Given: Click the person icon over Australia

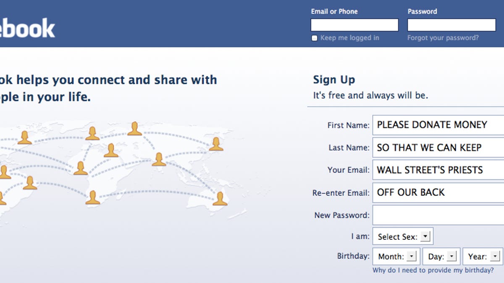Looking at the screenshot, I should point(220,198).
